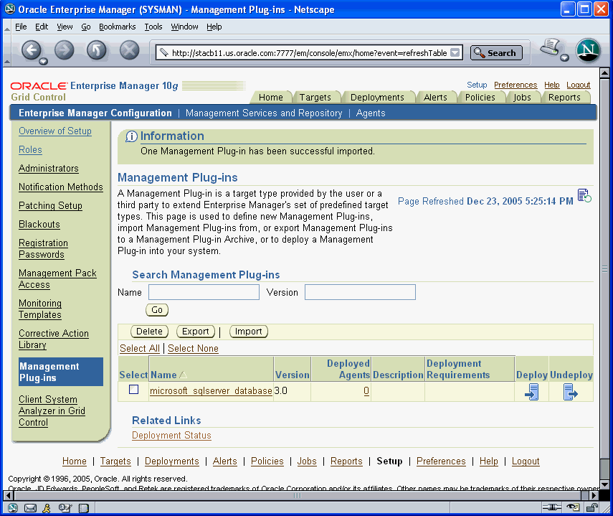This screenshot has height=516, width=613.
Task: Click the Print icon in browser toolbar
Action: pyautogui.click(x=550, y=49)
